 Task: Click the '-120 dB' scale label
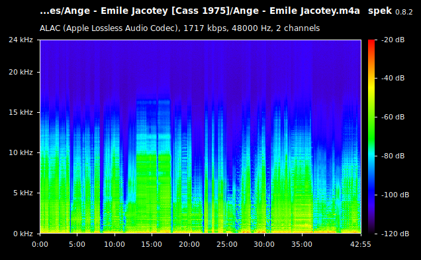click(395, 234)
